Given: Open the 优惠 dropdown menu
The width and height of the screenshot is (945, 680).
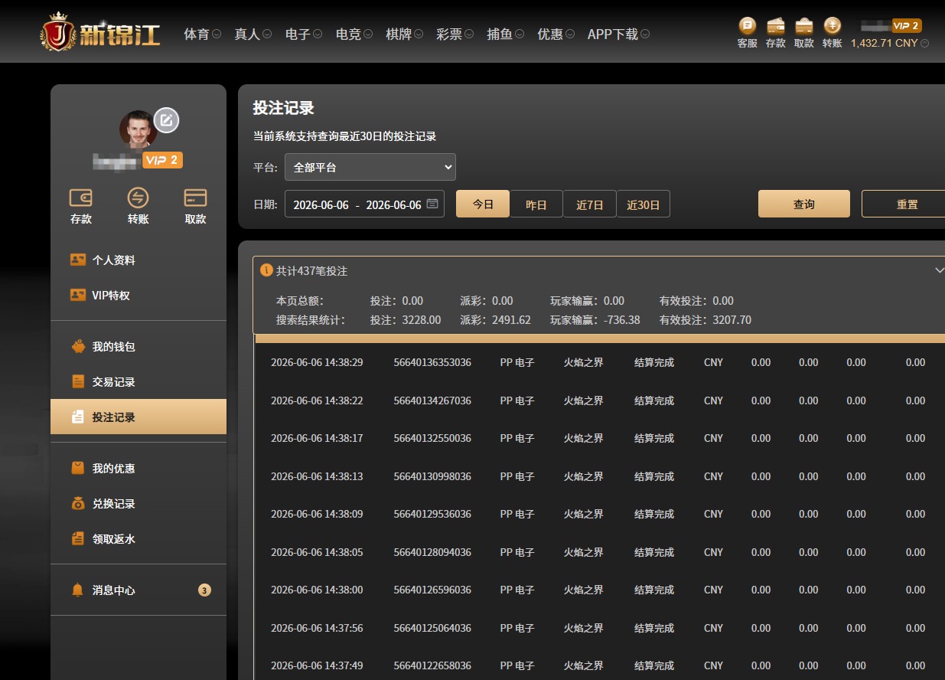Looking at the screenshot, I should click(556, 34).
